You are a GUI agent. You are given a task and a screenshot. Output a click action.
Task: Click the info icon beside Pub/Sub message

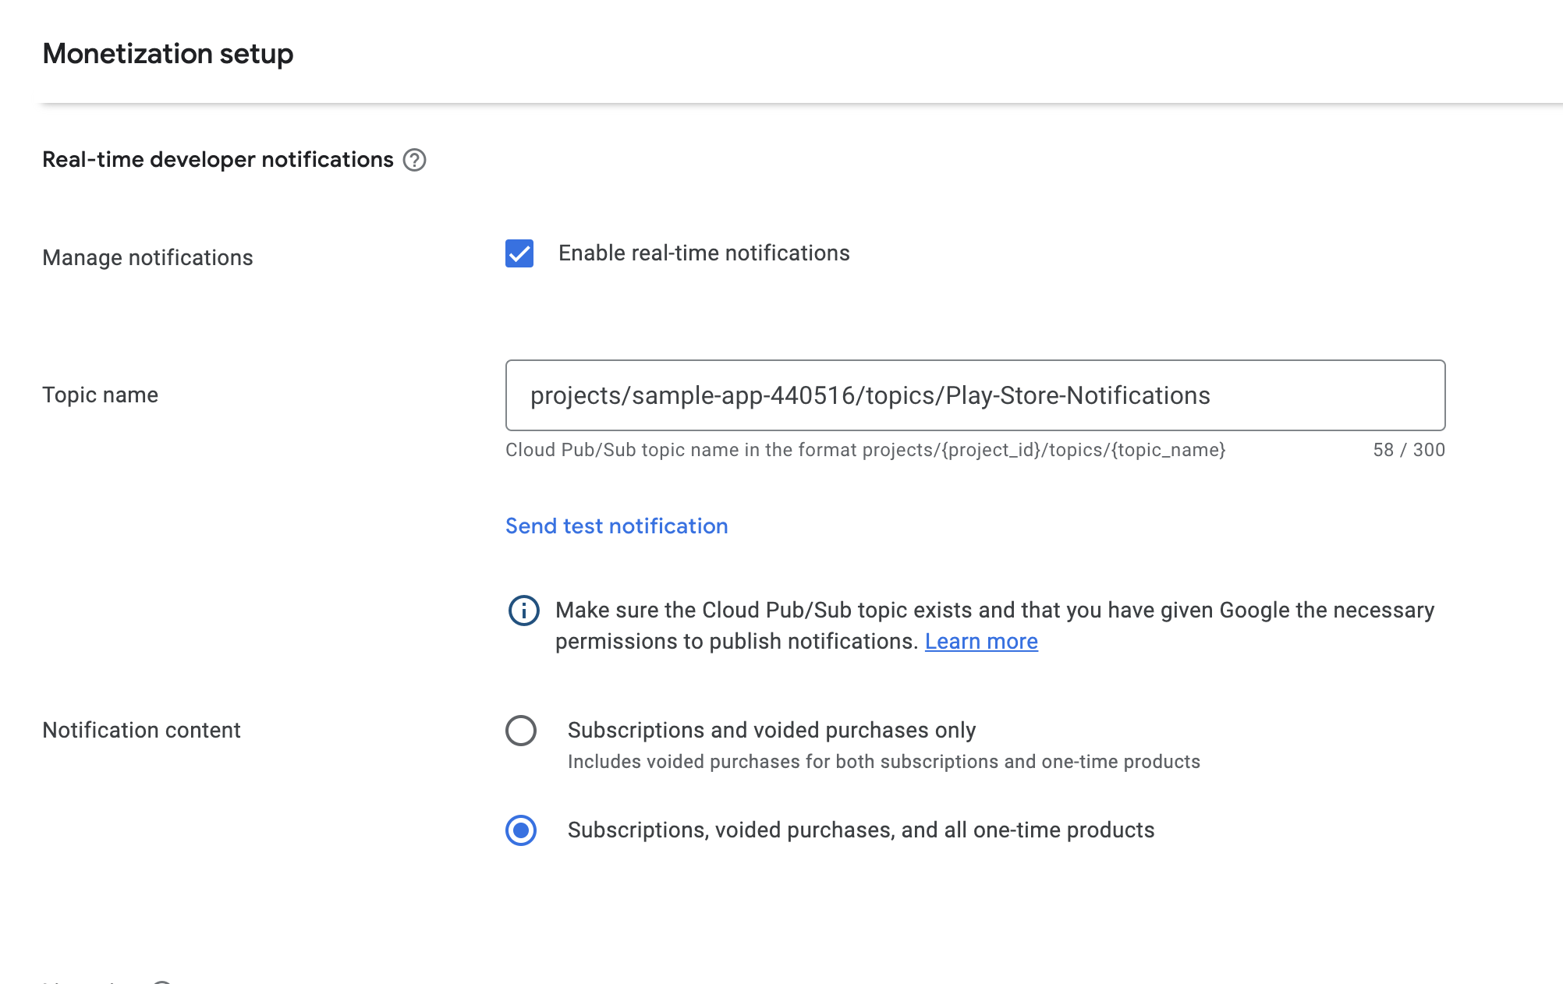pyautogui.click(x=523, y=611)
